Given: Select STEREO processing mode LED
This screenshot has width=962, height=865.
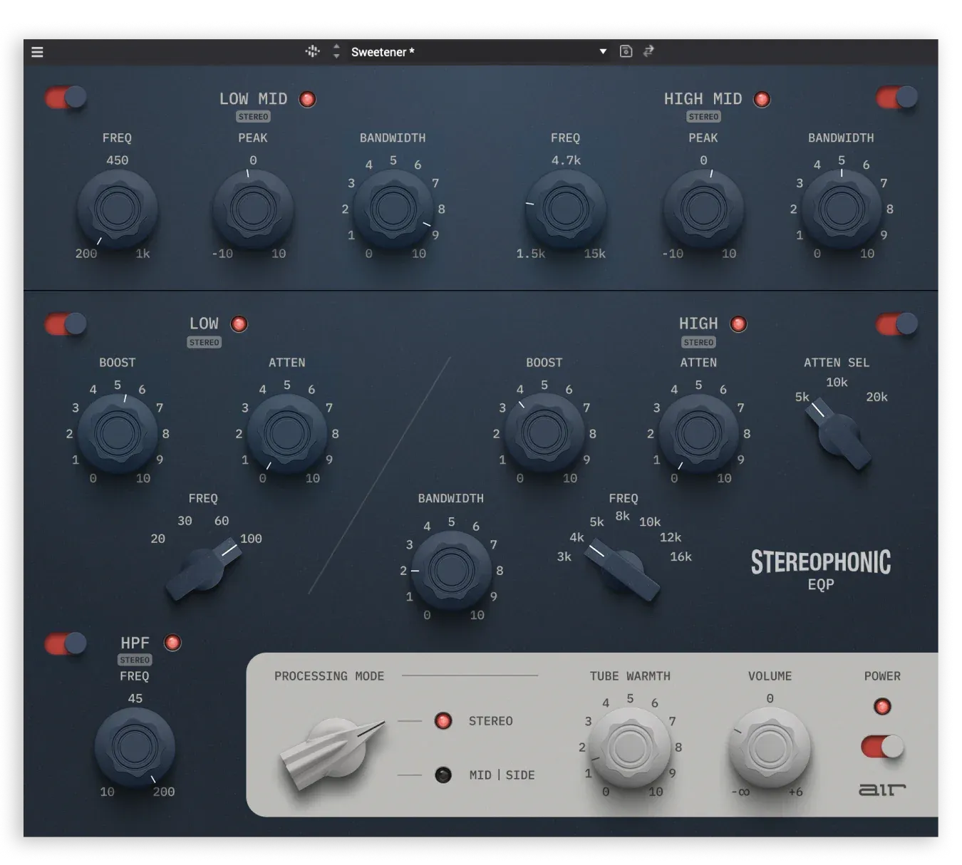Looking at the screenshot, I should coord(443,721).
